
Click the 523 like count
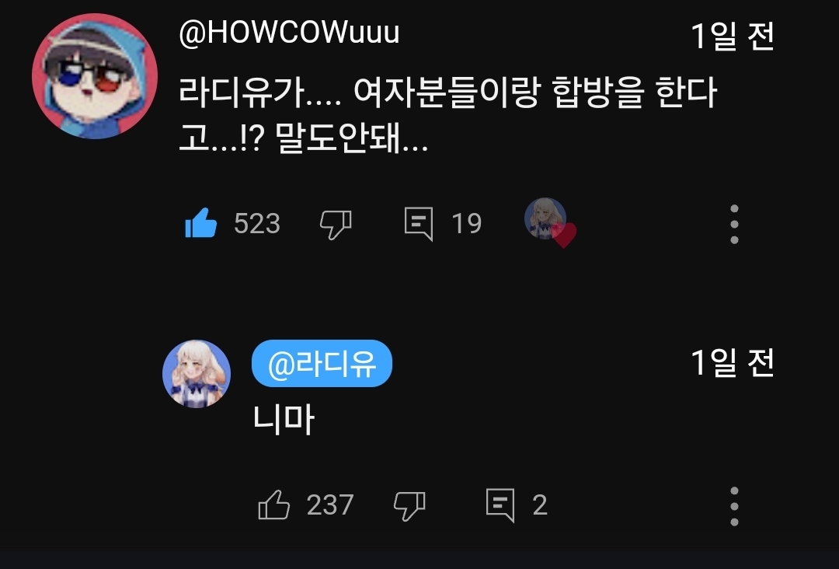[x=257, y=223]
